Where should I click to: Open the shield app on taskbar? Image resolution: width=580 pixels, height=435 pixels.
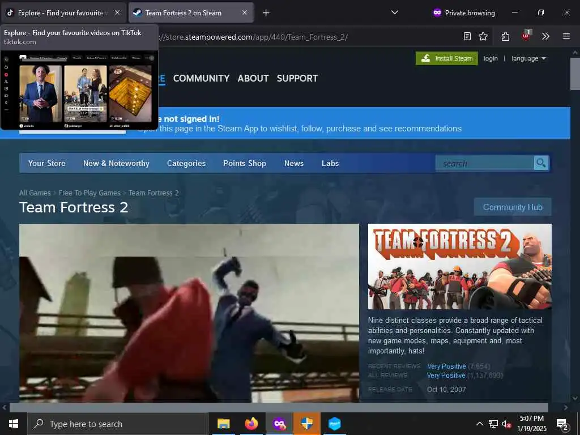point(306,424)
